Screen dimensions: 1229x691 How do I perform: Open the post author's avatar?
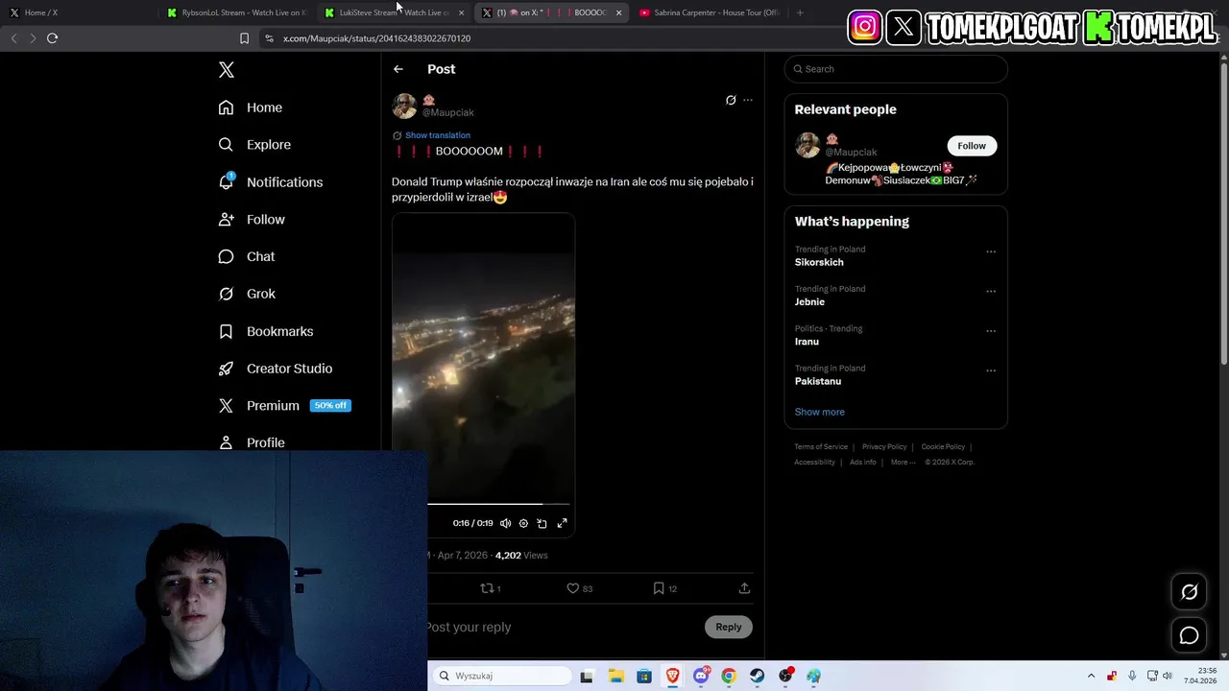(404, 106)
